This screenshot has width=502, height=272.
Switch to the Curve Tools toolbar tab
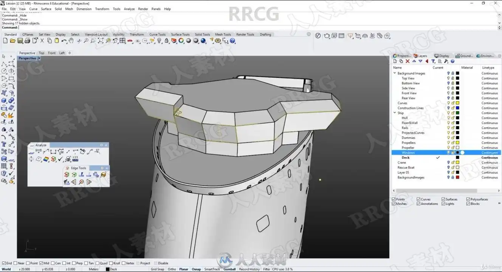tap(157, 34)
